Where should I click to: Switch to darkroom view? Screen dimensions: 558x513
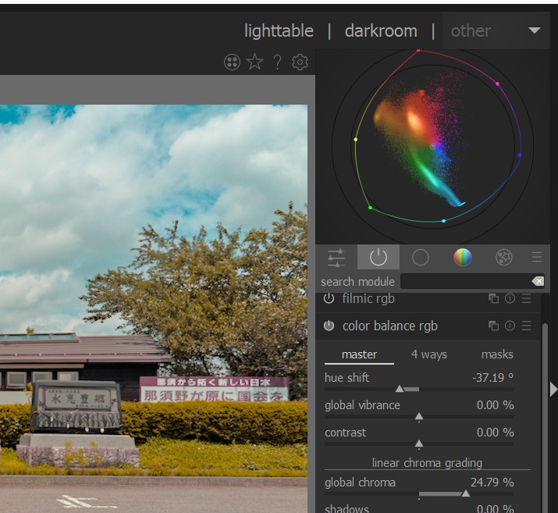(x=381, y=30)
